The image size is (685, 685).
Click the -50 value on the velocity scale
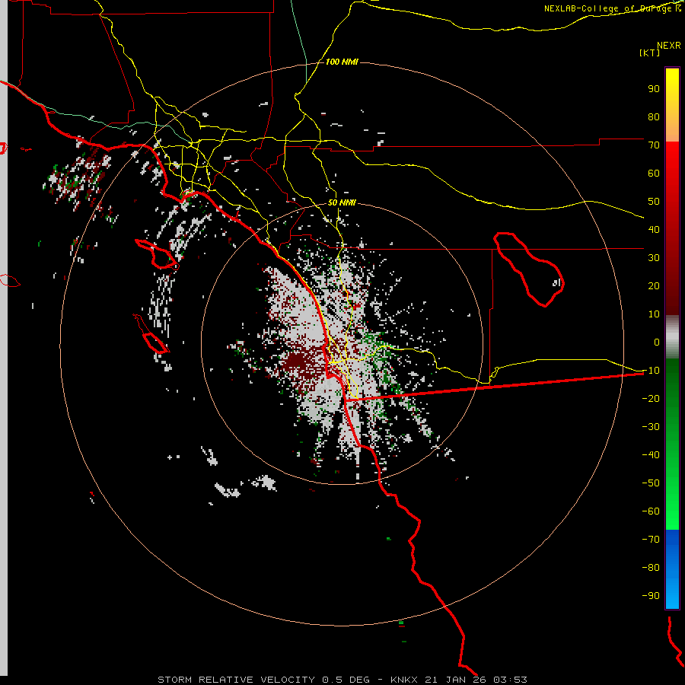(651, 483)
